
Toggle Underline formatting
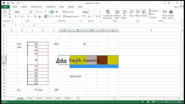[22, 16]
